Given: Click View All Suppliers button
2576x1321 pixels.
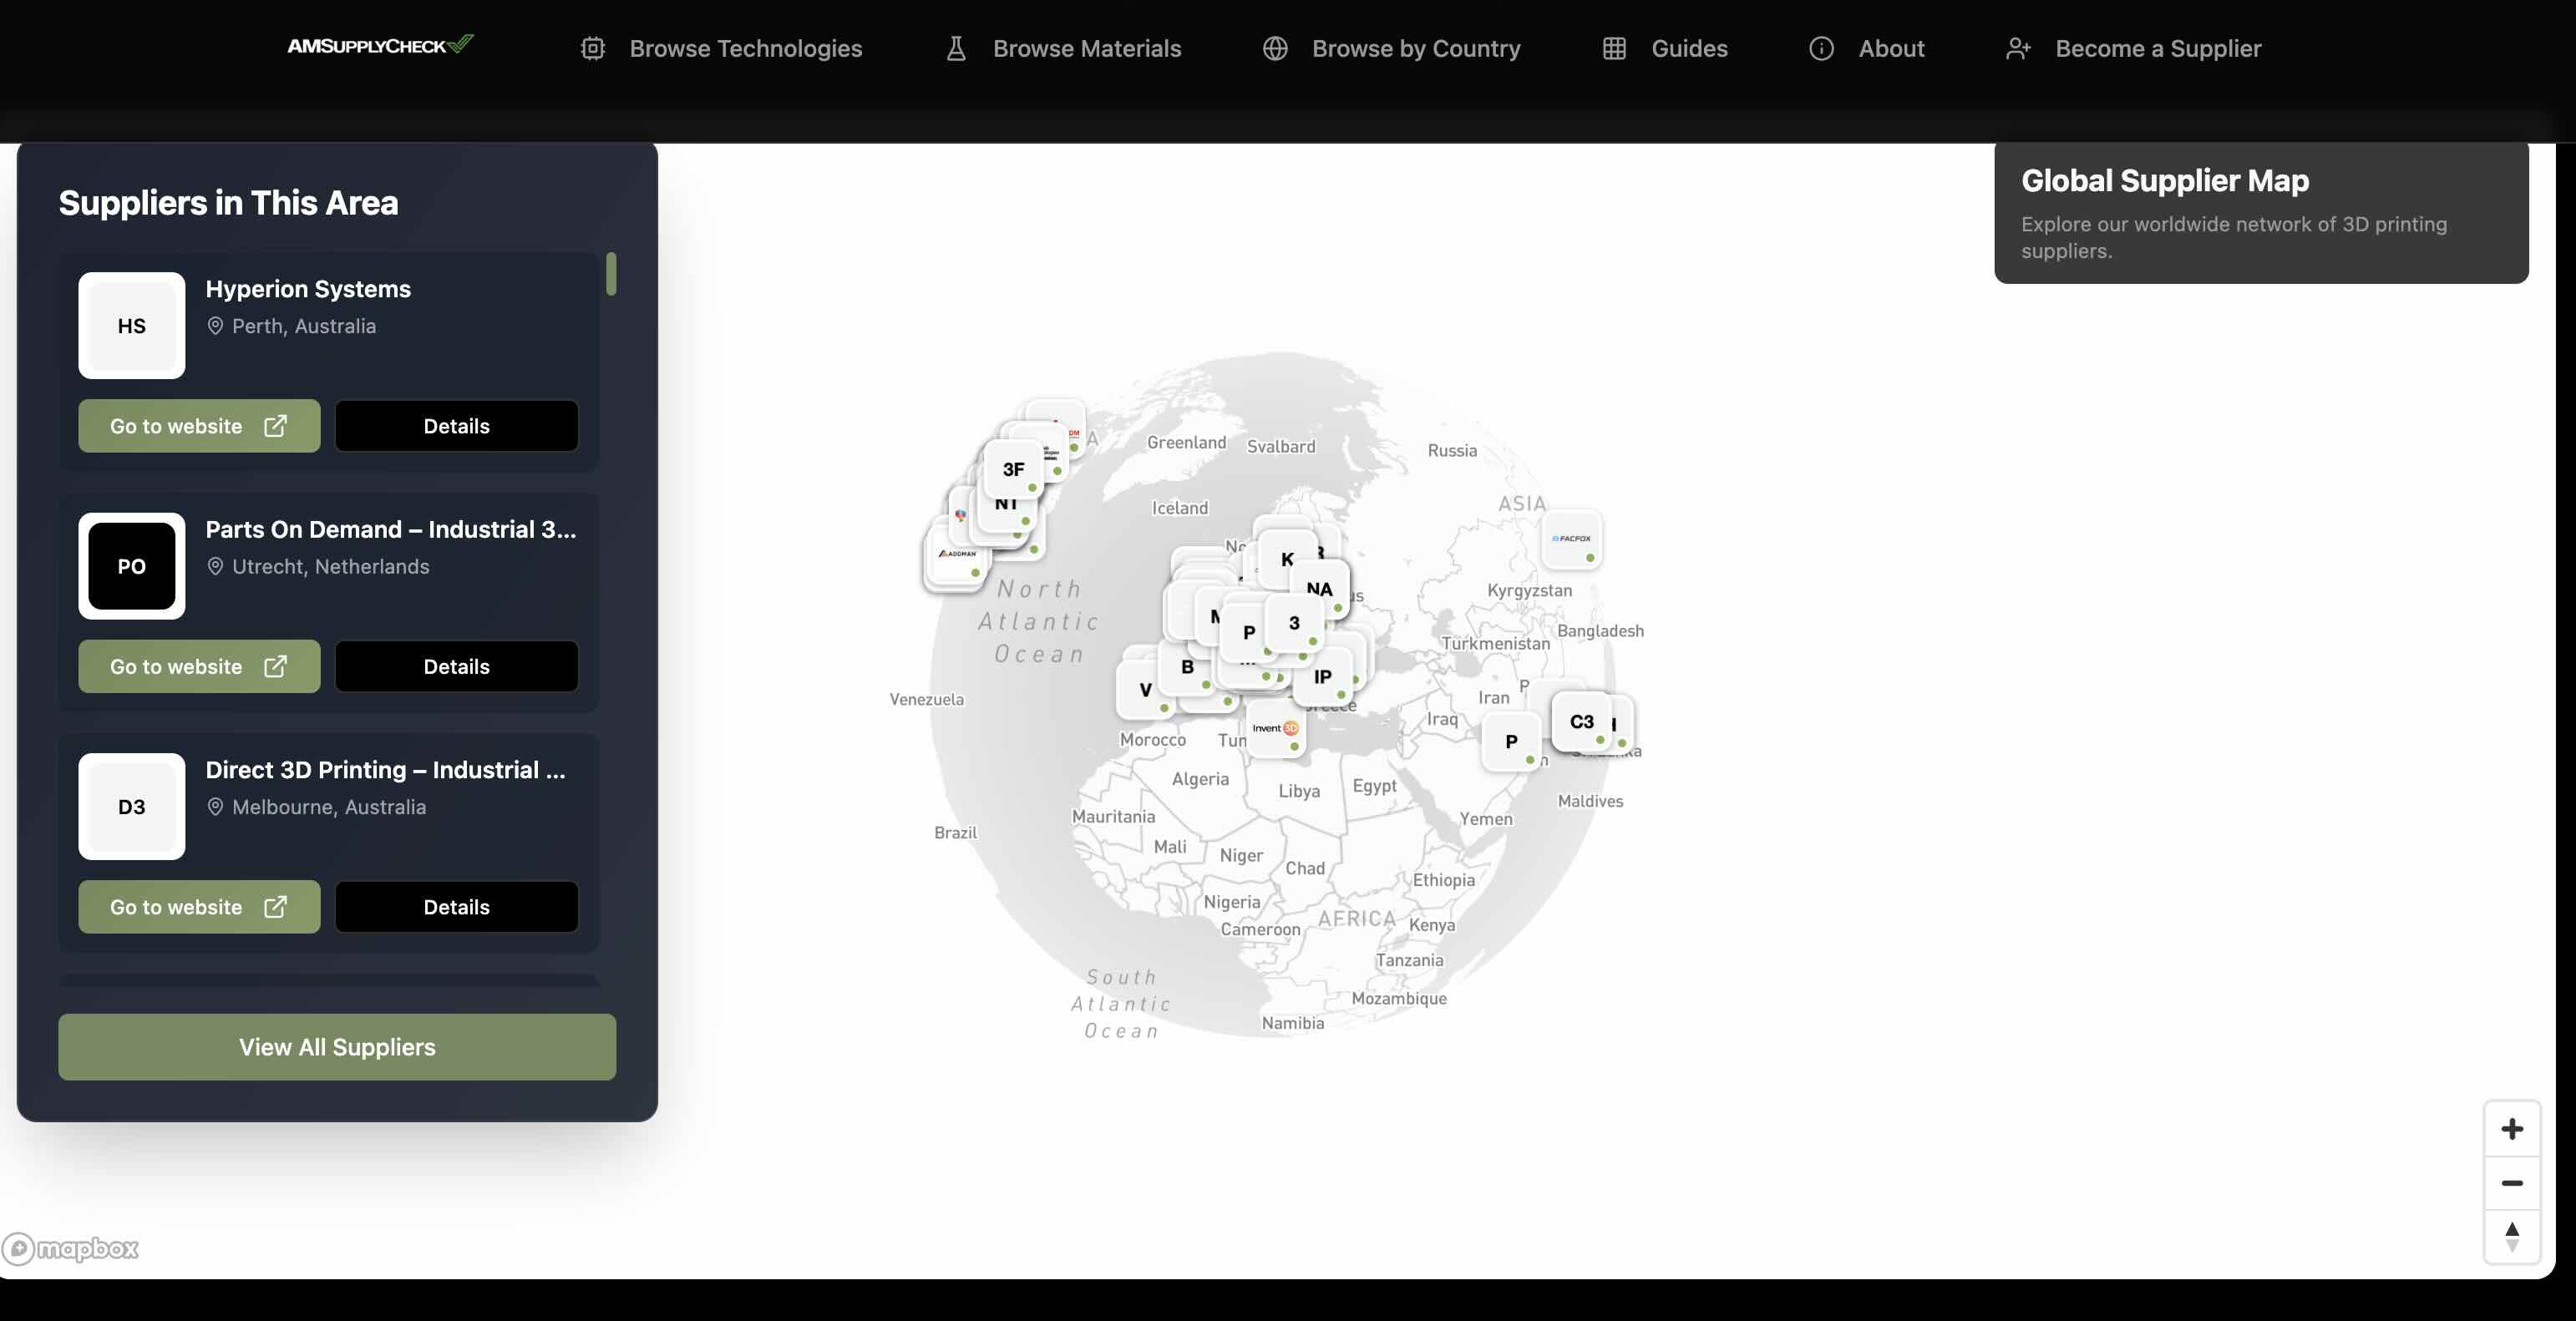Looking at the screenshot, I should point(337,1047).
